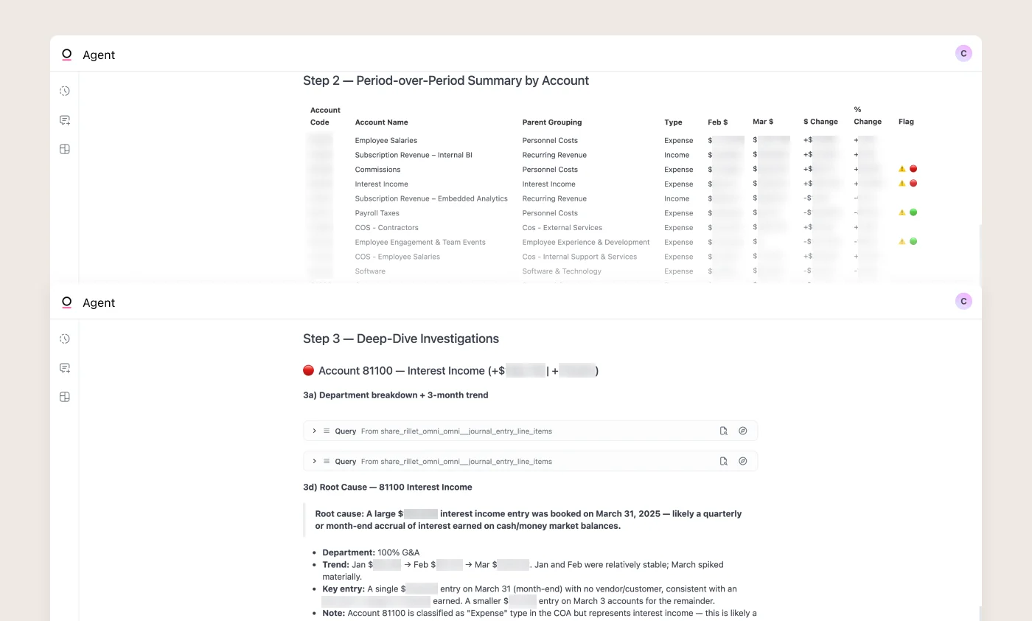Viewport: 1032px width, 621px height.
Task: Open dashboard layout icon in upper sidebar
Action: click(x=65, y=149)
